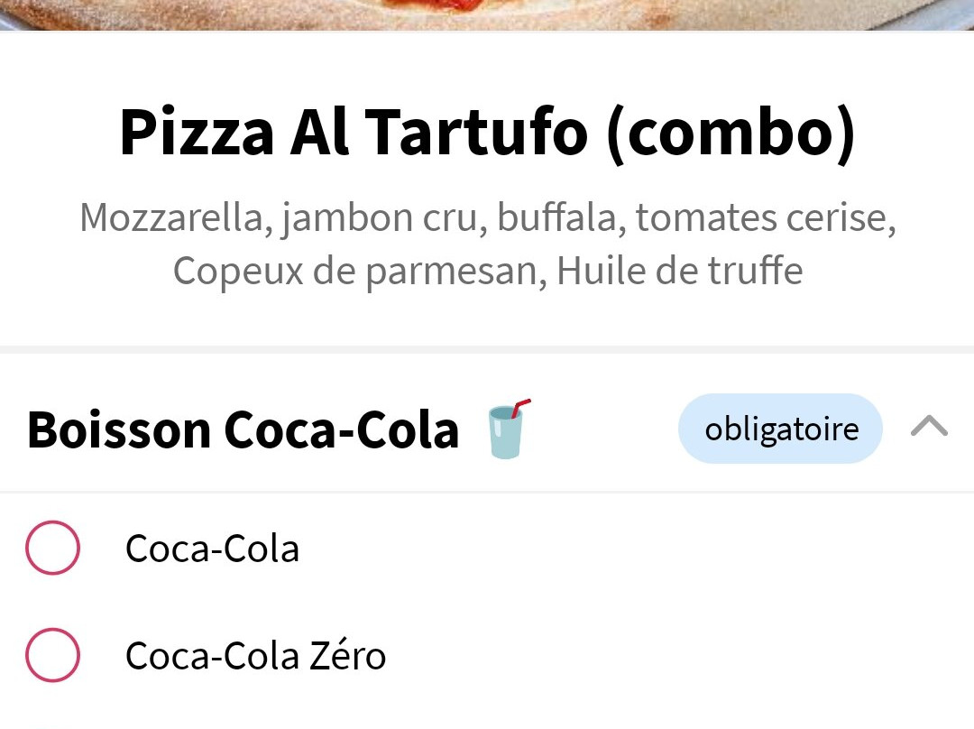The height and width of the screenshot is (729, 974).
Task: Click the gray divider below the description
Action: coord(487,349)
